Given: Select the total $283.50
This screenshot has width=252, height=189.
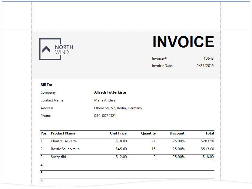Looking at the screenshot, I should point(207,141).
